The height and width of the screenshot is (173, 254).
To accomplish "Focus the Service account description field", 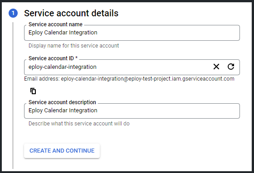I will click(132, 111).
